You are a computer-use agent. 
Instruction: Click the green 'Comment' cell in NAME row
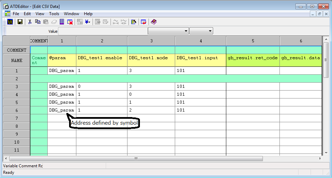point(39,60)
